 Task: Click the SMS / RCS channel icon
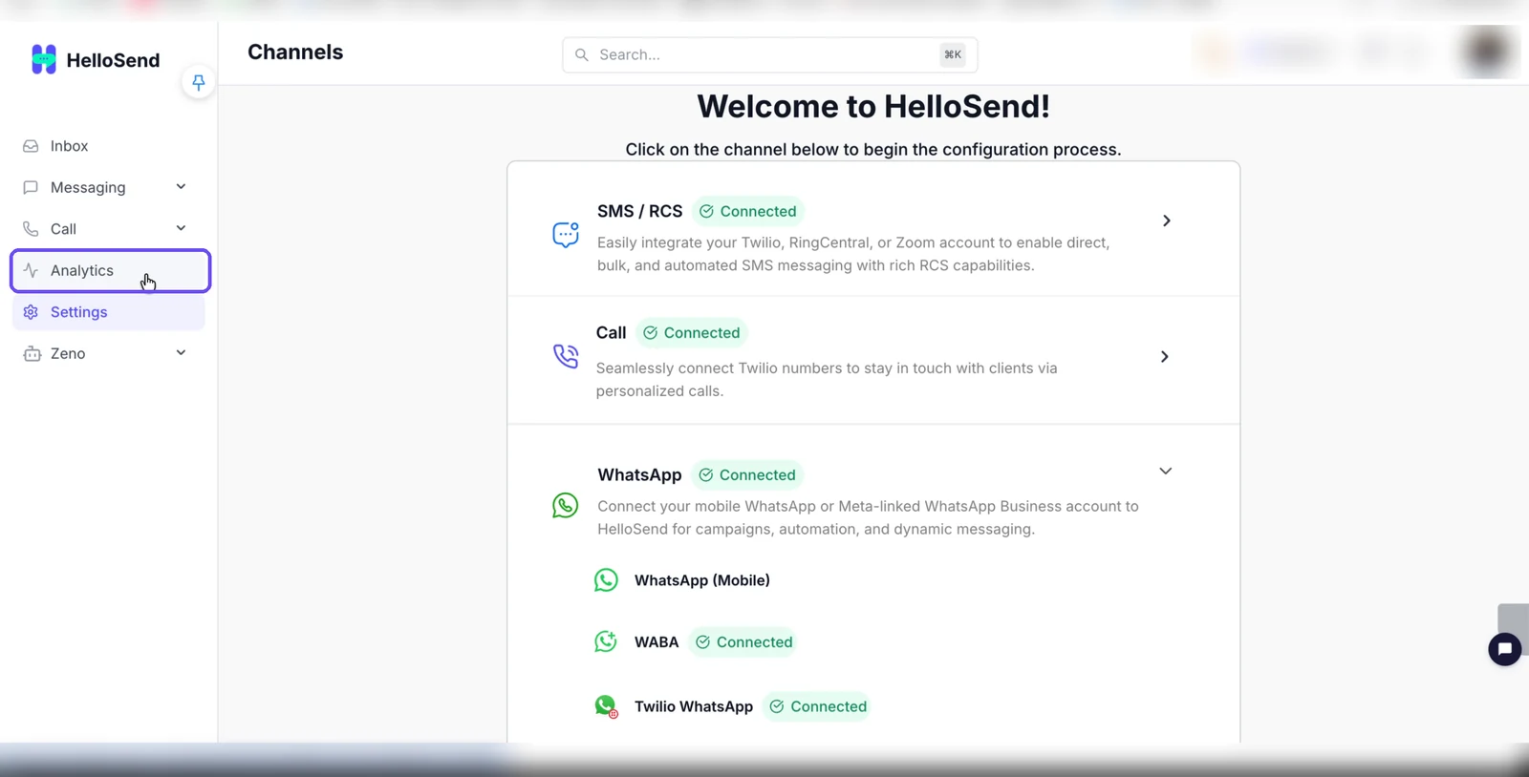(566, 235)
